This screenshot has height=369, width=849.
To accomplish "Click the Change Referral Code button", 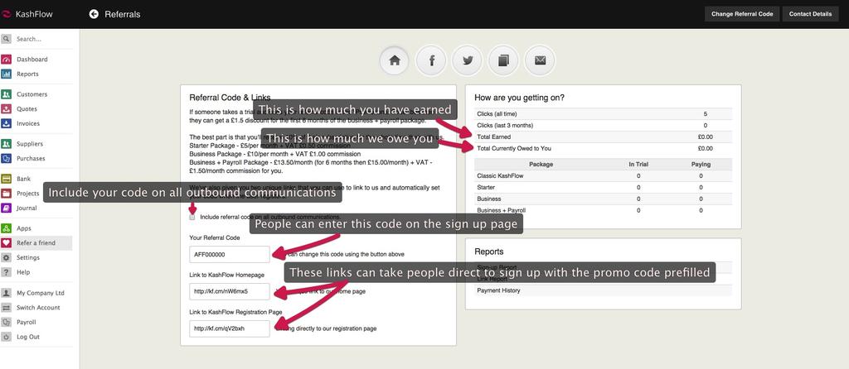I will point(742,14).
